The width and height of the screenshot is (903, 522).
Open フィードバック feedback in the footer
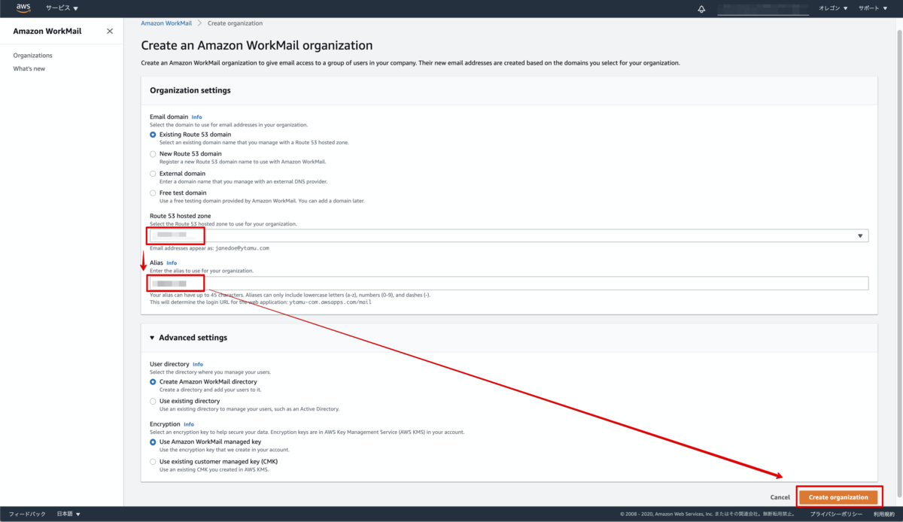tap(27, 514)
